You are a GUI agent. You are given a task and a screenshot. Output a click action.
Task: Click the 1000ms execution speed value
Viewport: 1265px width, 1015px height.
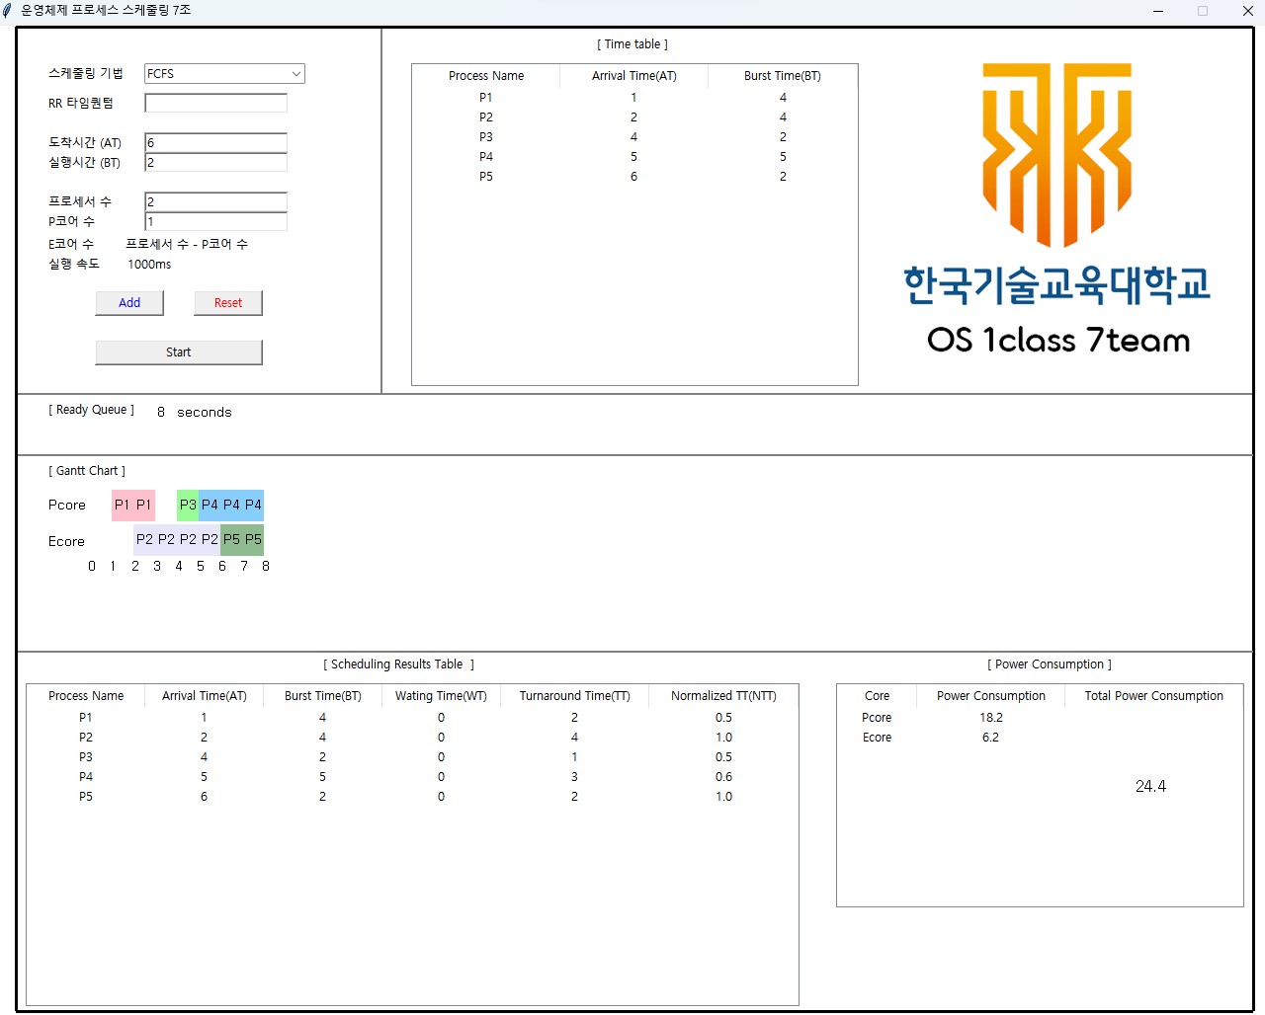click(x=149, y=265)
